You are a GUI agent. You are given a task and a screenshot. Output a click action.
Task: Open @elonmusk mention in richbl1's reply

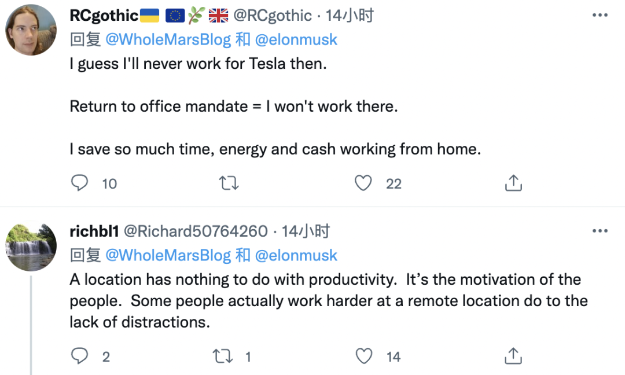296,255
